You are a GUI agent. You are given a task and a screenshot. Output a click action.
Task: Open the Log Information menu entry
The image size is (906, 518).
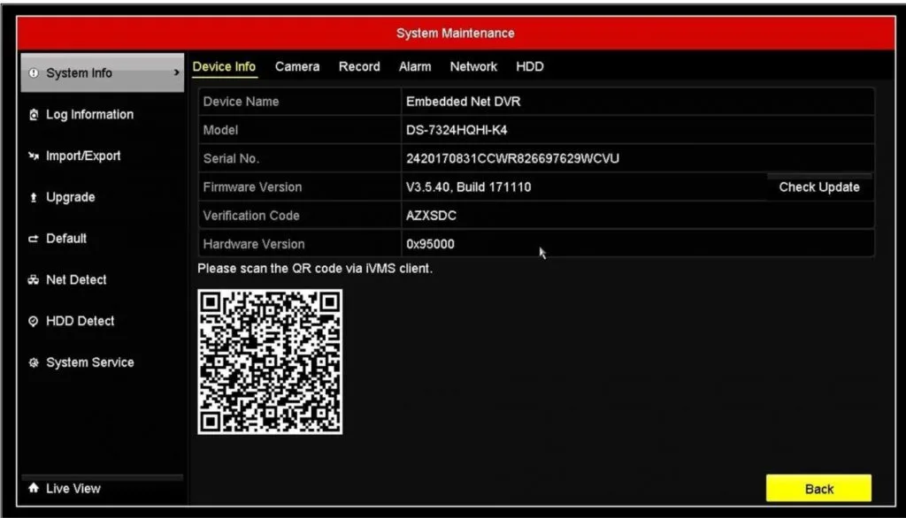click(x=89, y=114)
